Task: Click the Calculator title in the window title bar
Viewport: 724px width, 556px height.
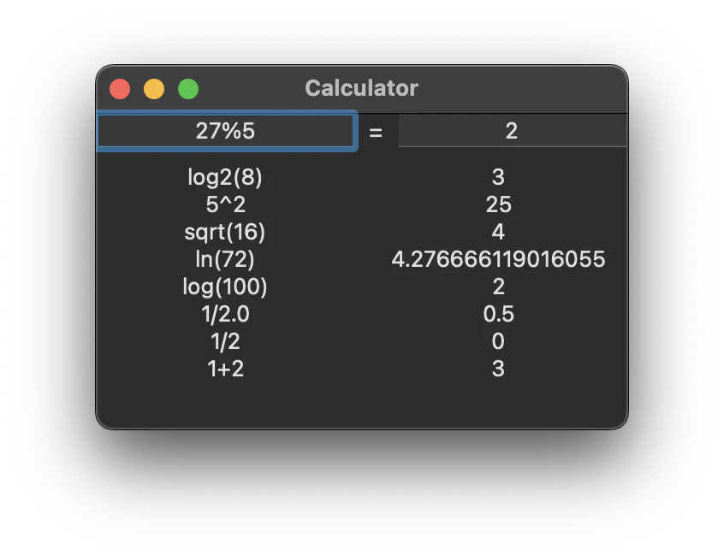Action: (361, 88)
